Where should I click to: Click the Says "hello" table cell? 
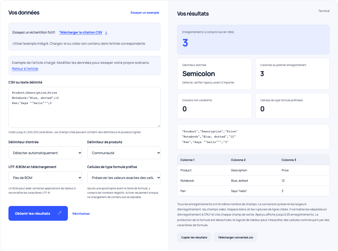click(253, 191)
